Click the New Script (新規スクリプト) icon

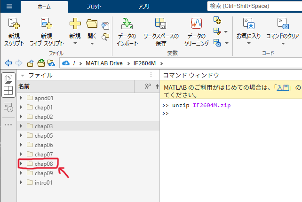point(14,23)
